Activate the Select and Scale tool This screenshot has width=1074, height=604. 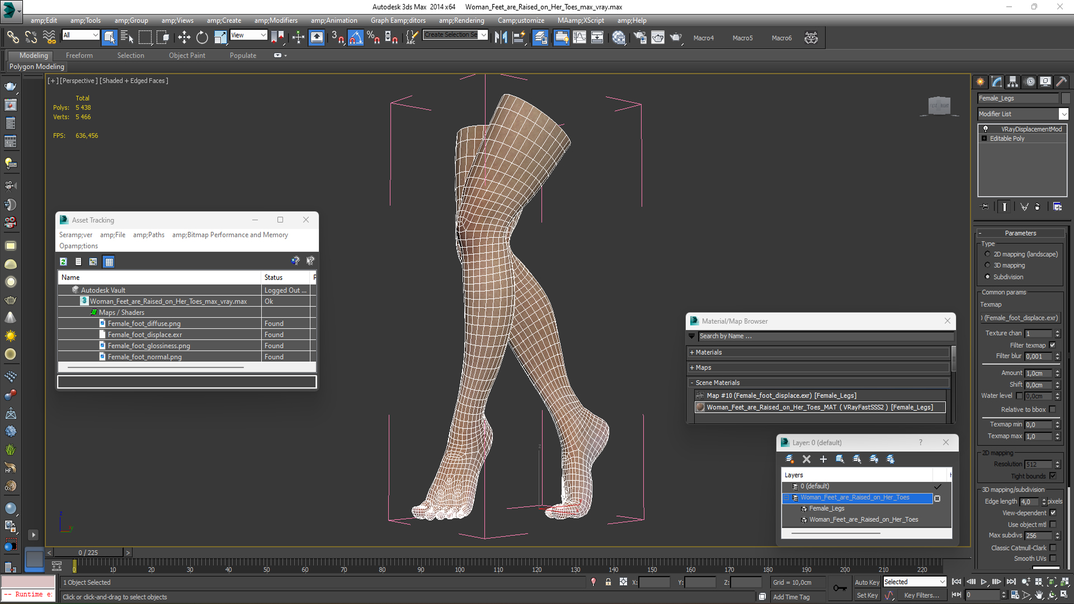[x=220, y=37]
